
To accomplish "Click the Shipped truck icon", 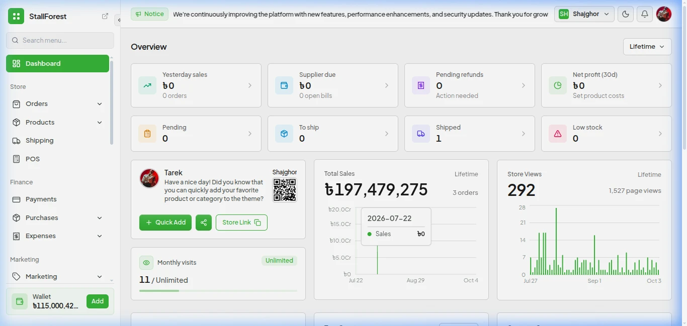I will [421, 134].
